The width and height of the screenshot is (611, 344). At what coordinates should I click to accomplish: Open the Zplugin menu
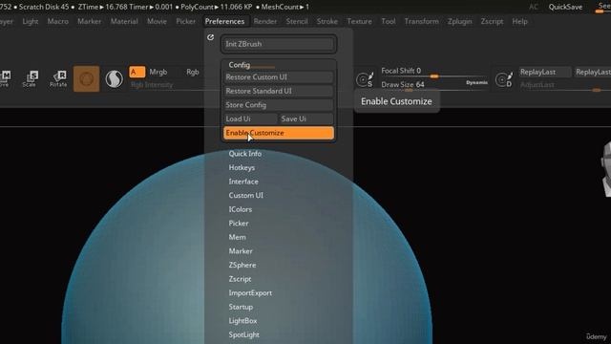tap(460, 21)
